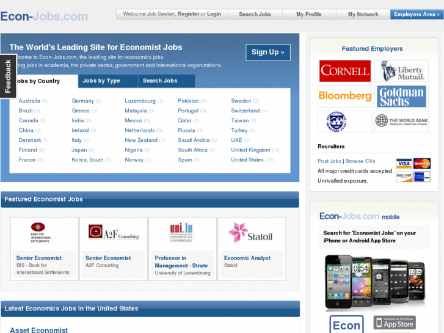Open the BIS Senior Economist job
Screen dimensions: 444x333
point(39,258)
